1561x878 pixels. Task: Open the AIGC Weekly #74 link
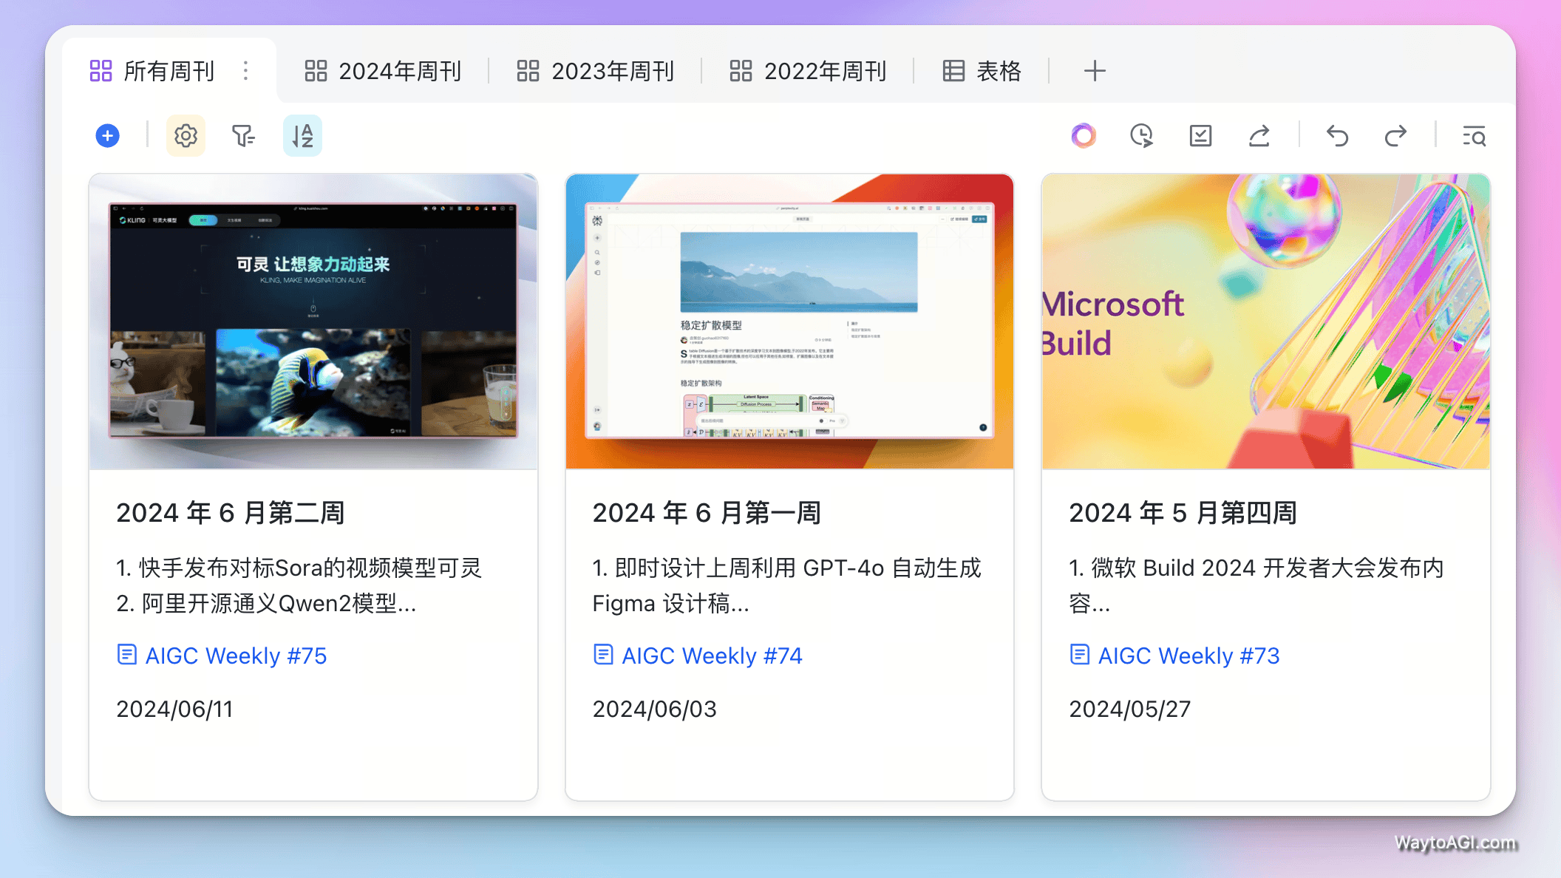click(712, 656)
